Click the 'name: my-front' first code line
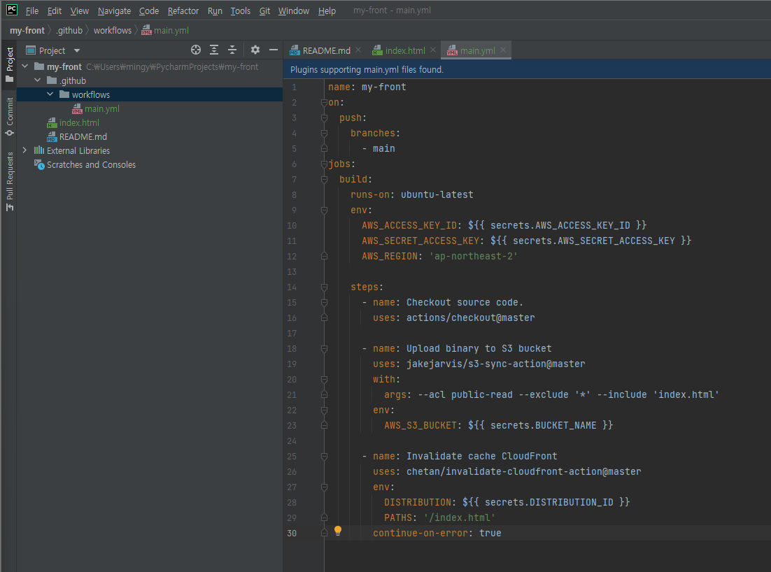This screenshot has height=572, width=771. click(x=367, y=87)
